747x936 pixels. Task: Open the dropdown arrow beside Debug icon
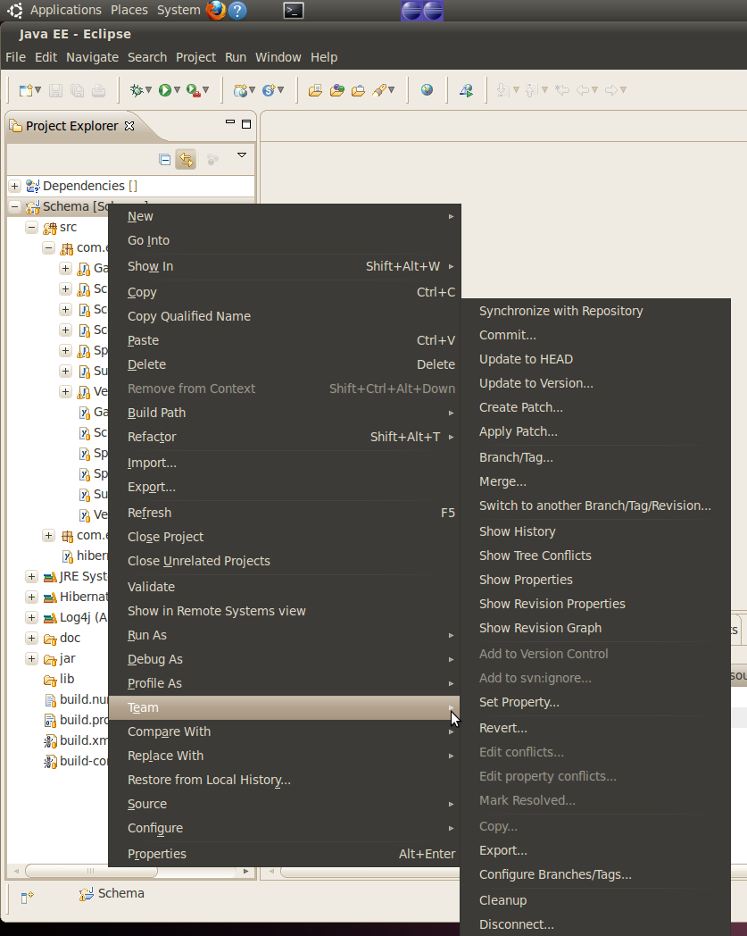[148, 90]
